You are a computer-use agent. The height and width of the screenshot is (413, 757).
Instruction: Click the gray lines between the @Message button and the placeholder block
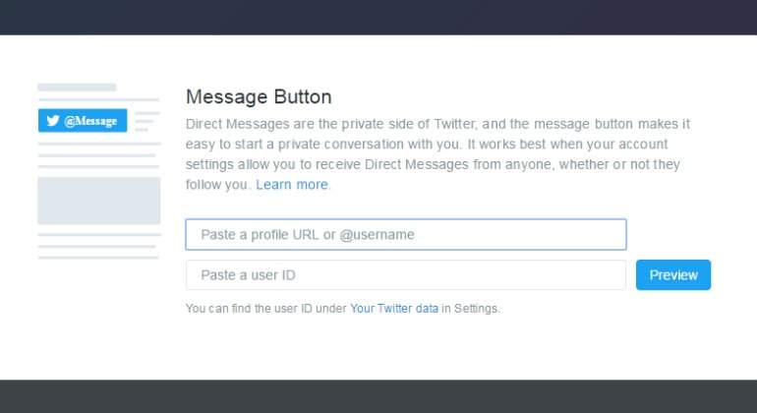click(x=99, y=155)
